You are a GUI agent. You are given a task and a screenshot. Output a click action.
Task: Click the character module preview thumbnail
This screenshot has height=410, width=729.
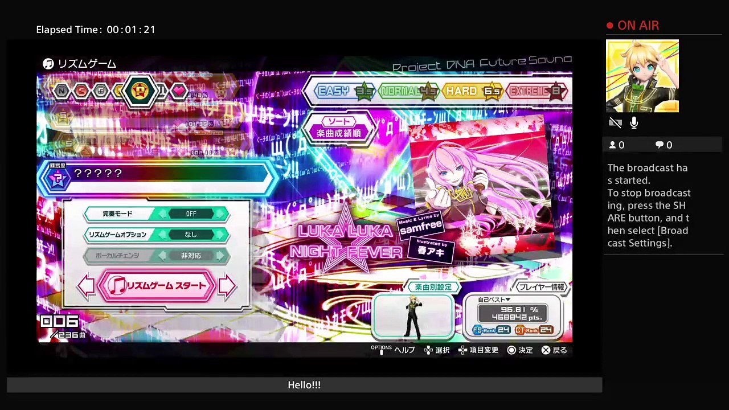(x=413, y=316)
